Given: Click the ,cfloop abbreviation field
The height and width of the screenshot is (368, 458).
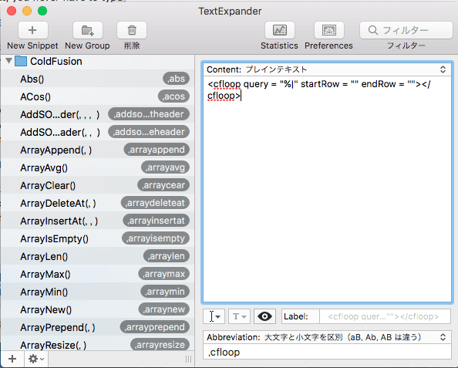Looking at the screenshot, I should pyautogui.click(x=327, y=352).
